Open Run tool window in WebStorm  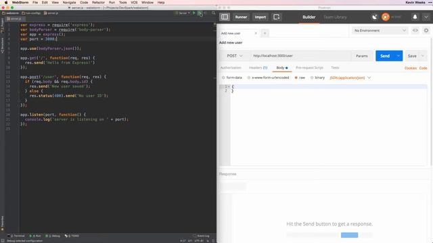[35, 236]
